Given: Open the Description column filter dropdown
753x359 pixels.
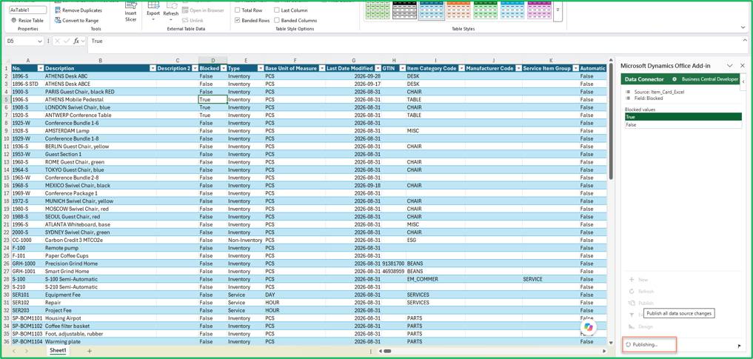Looking at the screenshot, I should pyautogui.click(x=153, y=68).
